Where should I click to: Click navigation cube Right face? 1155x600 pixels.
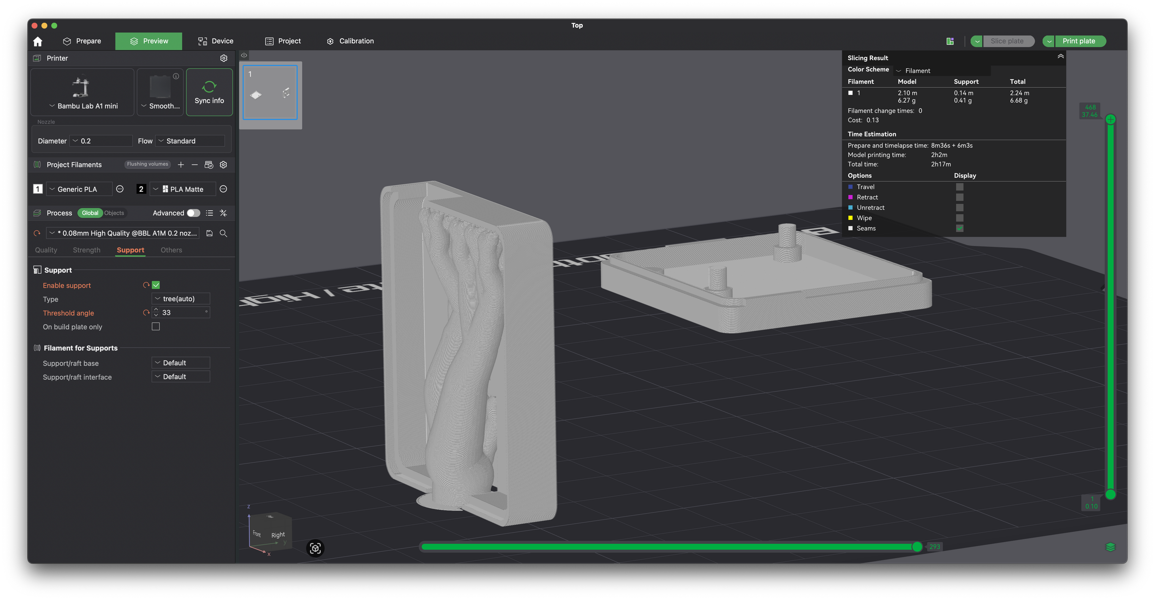(278, 535)
